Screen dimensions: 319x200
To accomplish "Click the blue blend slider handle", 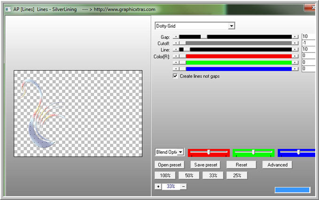I will [x=298, y=152].
